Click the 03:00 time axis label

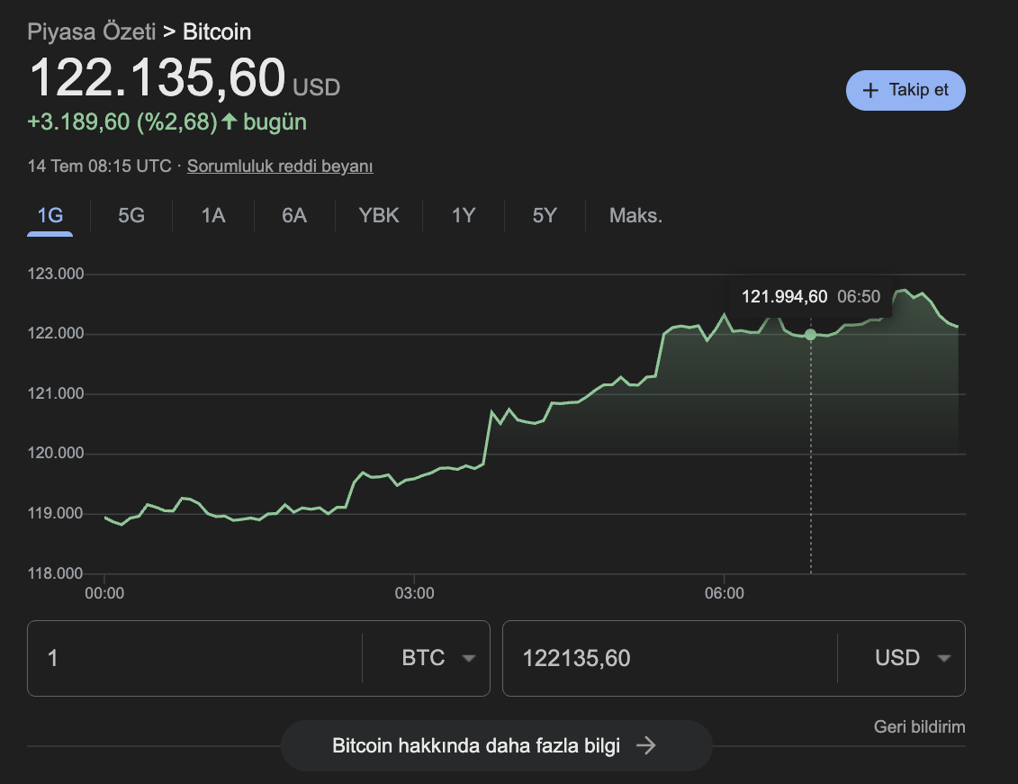pos(414,593)
